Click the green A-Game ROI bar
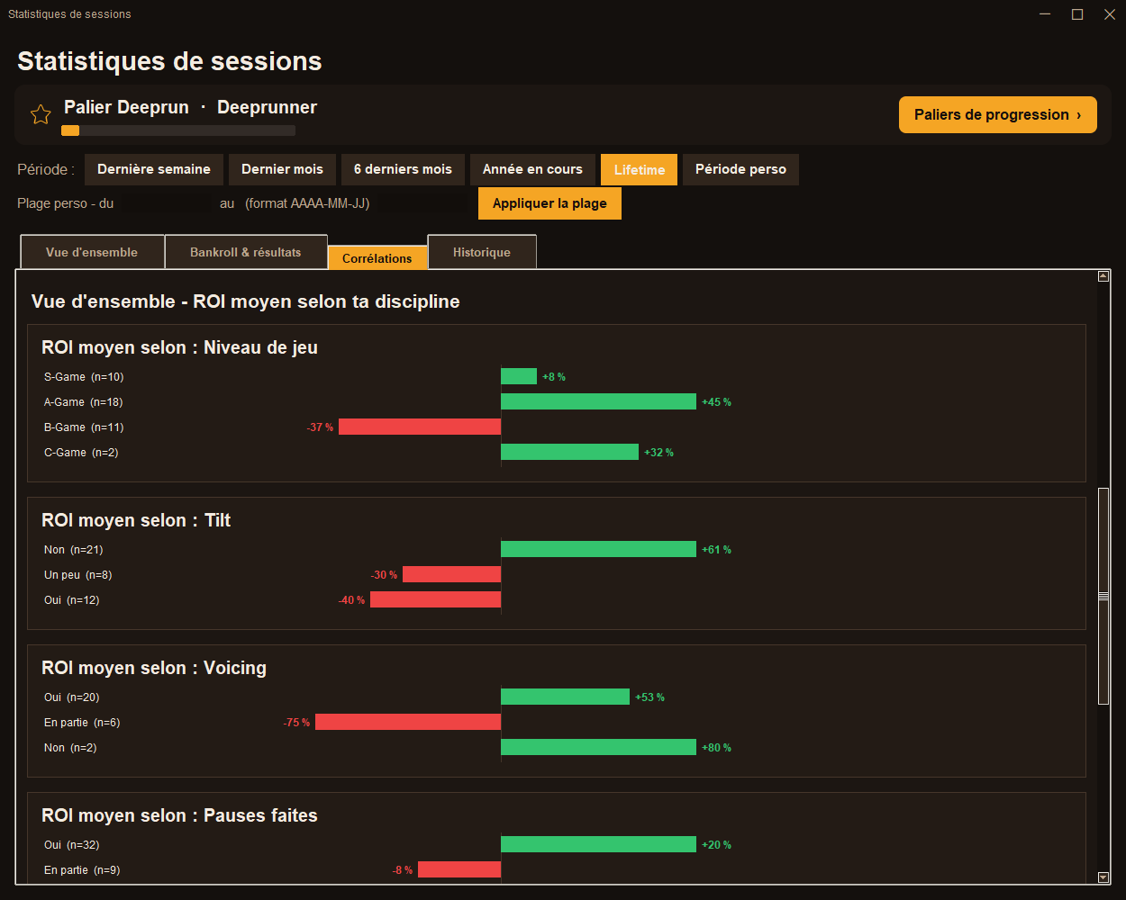Viewport: 1126px width, 900px height. [598, 401]
